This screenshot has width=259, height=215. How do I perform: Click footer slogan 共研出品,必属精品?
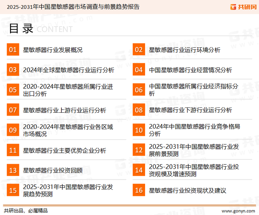(x=26, y=211)
